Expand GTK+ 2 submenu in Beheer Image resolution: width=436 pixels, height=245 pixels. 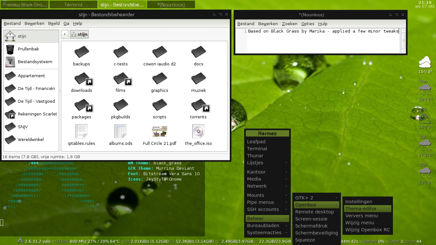317,198
